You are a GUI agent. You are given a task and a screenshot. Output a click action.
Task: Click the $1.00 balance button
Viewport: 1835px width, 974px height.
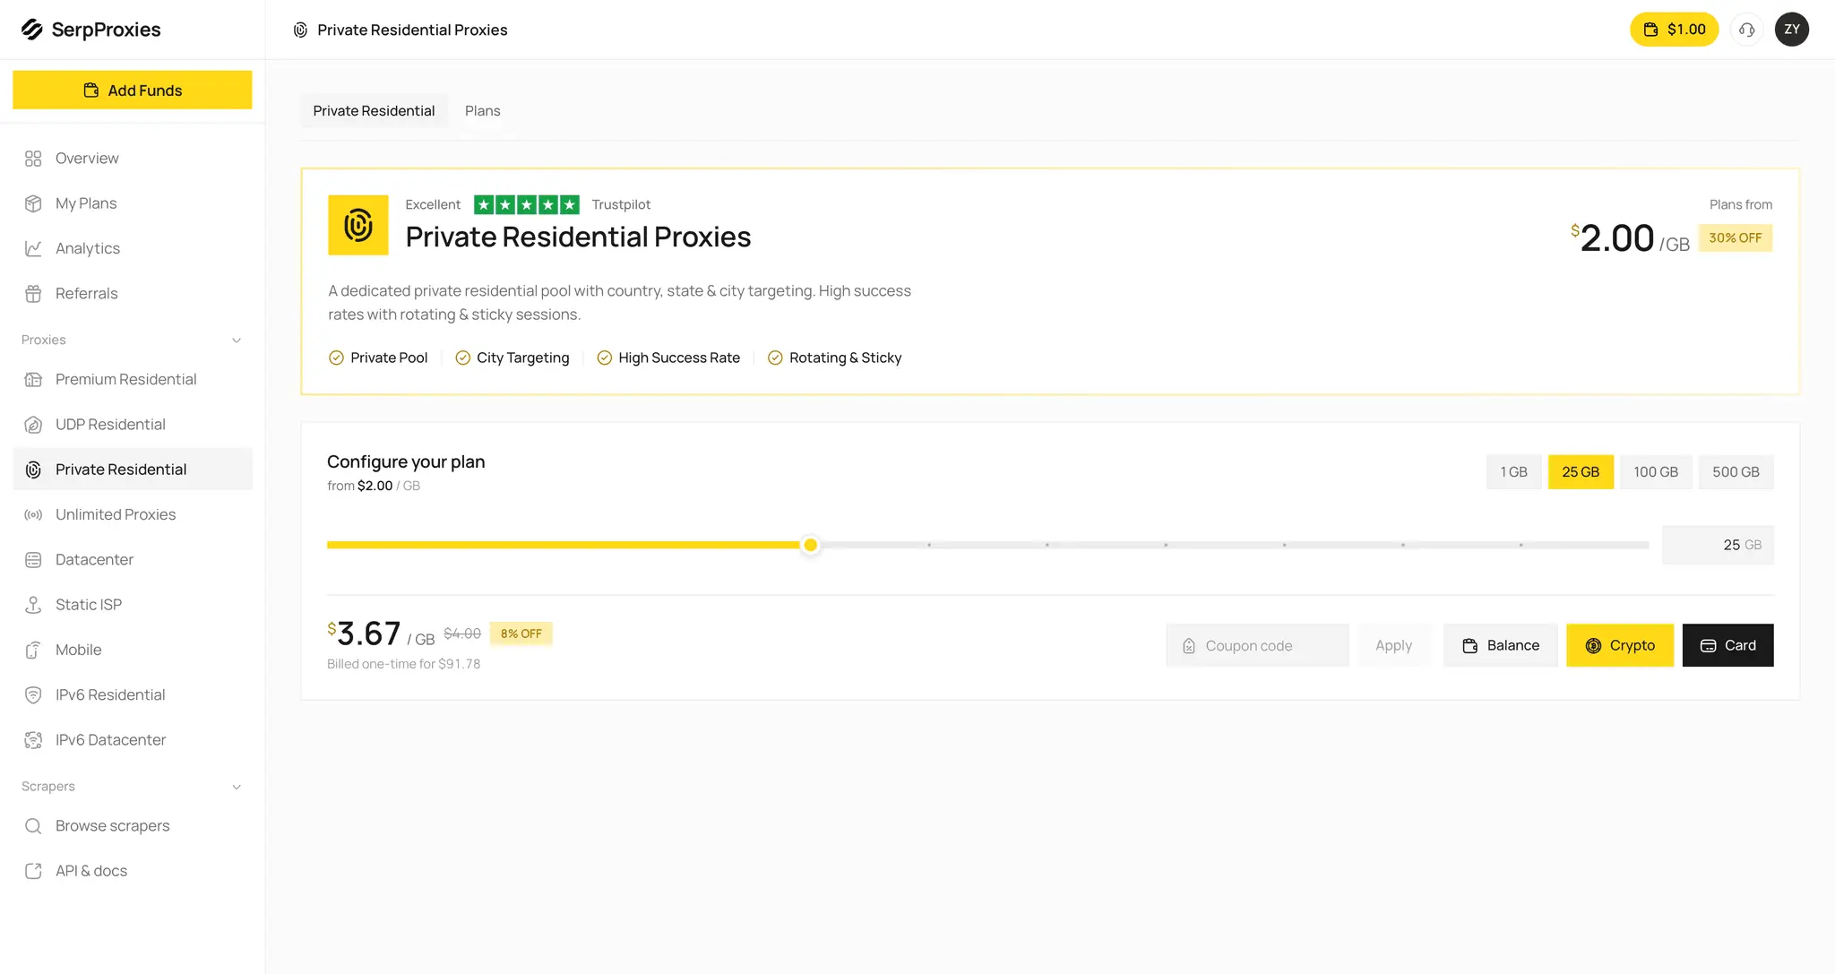(x=1674, y=30)
